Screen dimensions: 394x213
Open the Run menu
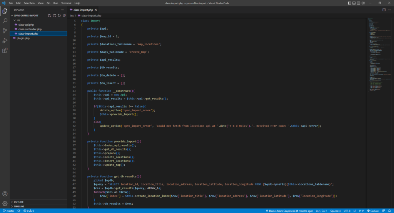(x=55, y=3)
